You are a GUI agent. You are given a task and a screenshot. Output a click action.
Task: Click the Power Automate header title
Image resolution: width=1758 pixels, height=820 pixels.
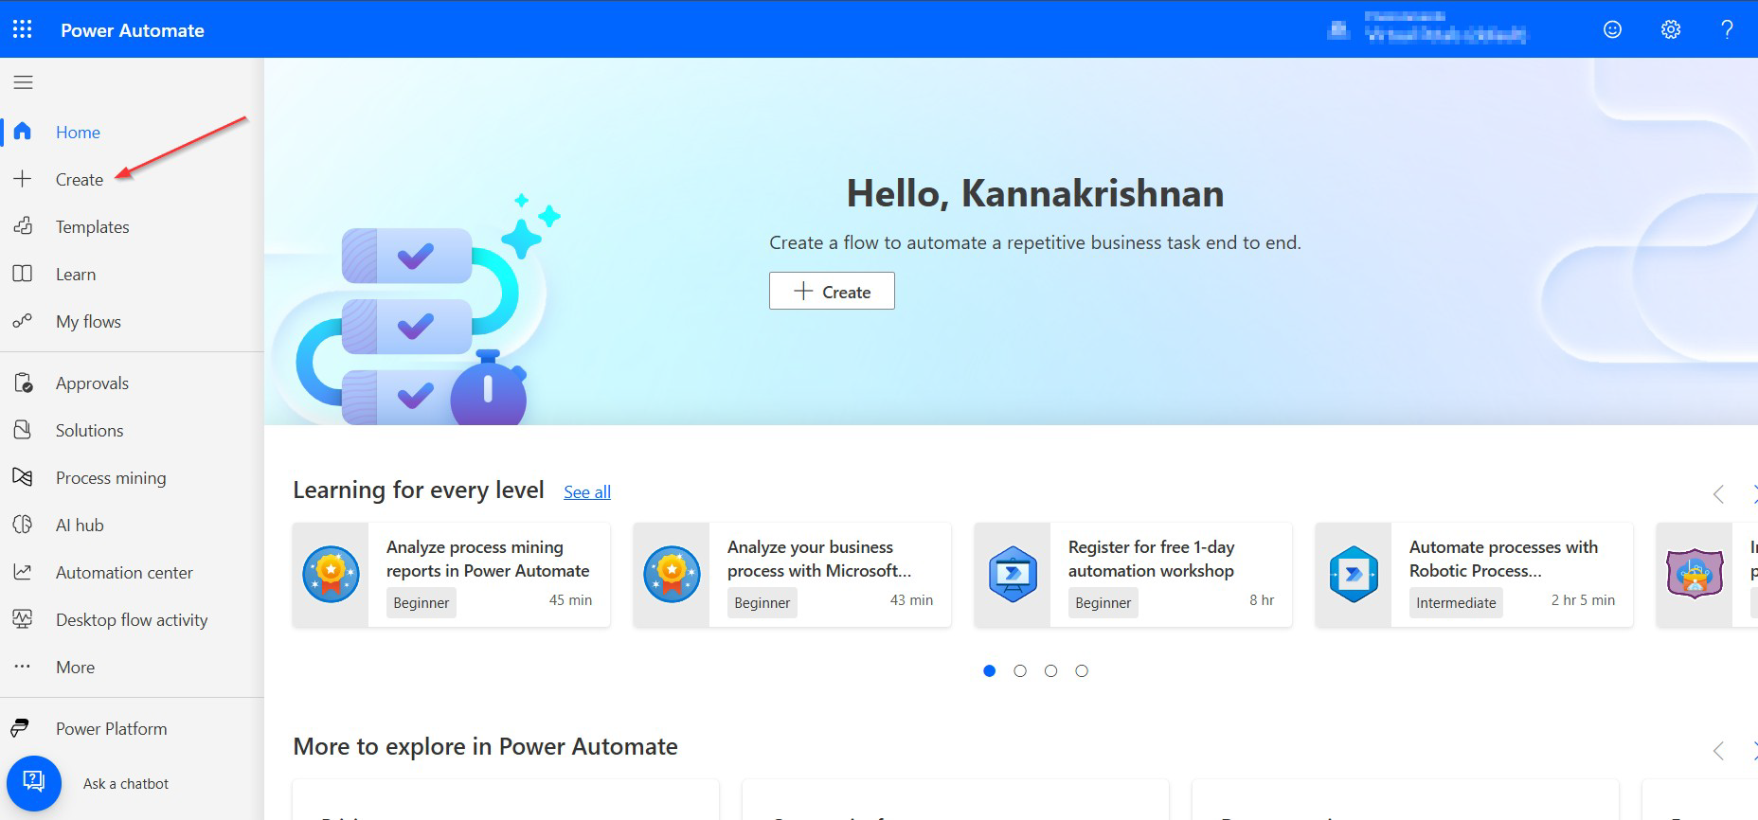(x=133, y=30)
